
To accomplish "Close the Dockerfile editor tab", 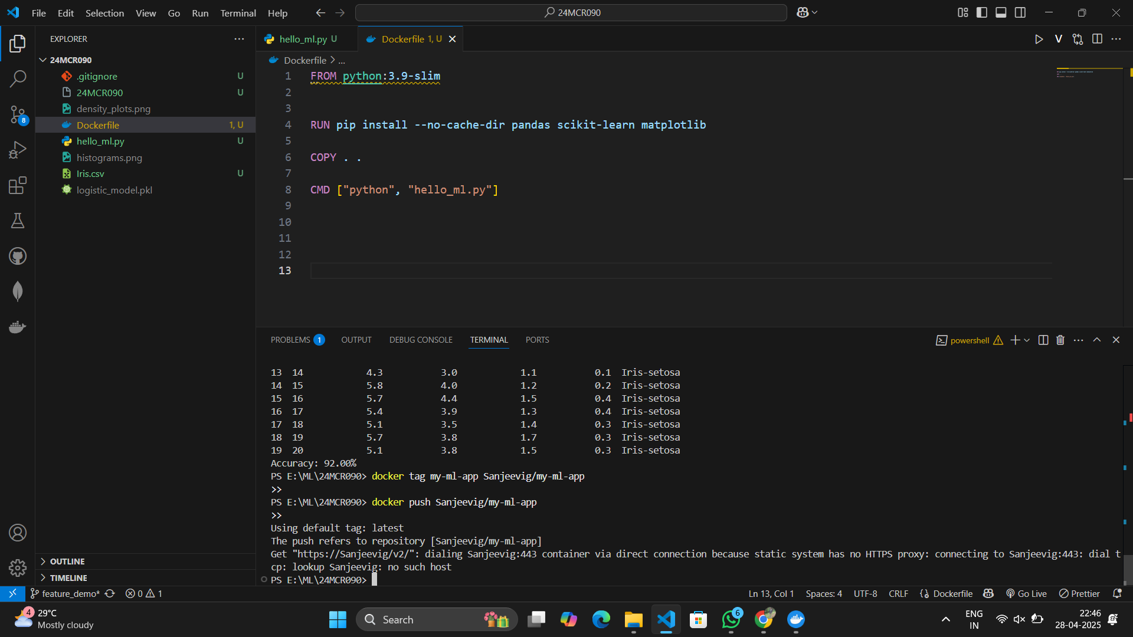I will [453, 39].
